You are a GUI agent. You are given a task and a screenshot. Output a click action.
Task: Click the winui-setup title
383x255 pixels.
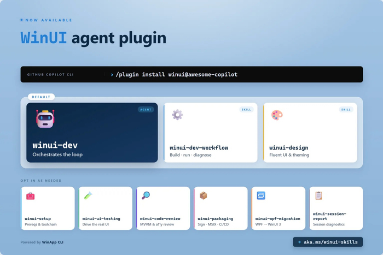[x=38, y=218]
